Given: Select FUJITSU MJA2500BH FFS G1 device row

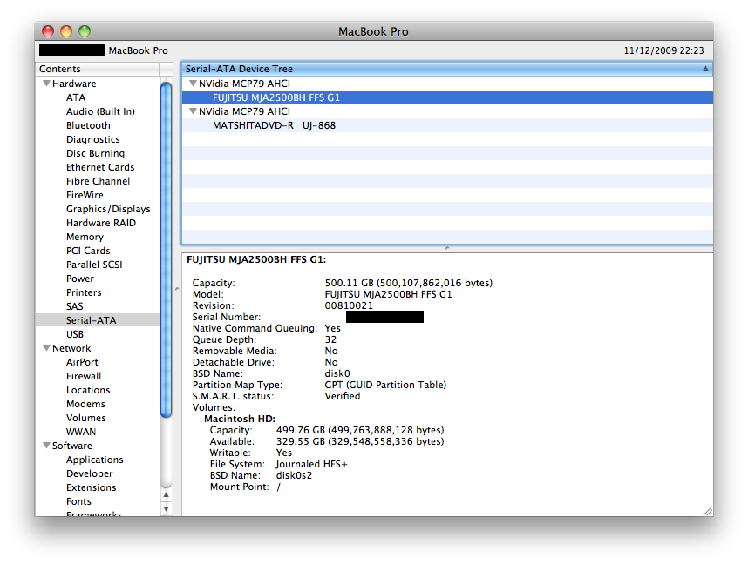Looking at the screenshot, I should point(447,97).
